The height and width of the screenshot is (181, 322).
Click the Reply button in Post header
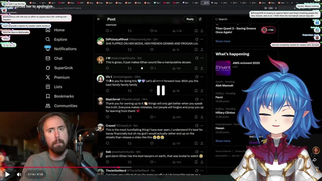point(190,19)
